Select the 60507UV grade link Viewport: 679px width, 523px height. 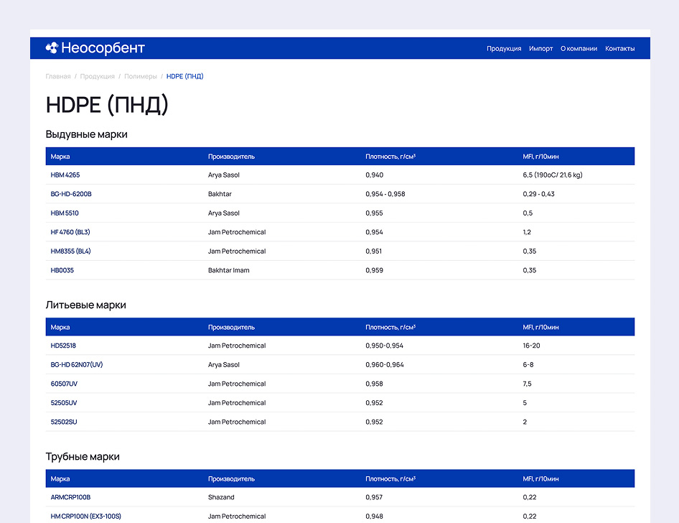64,384
